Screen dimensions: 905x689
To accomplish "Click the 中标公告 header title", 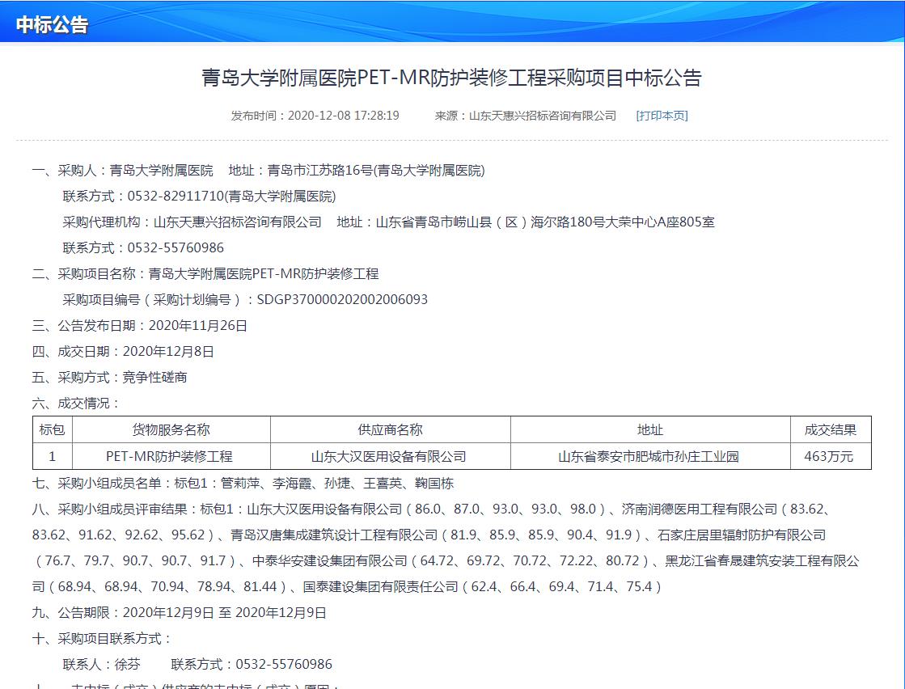I will click(52, 25).
